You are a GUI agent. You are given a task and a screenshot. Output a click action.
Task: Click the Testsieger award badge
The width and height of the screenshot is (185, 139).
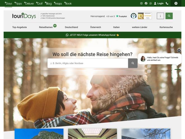point(148,16)
